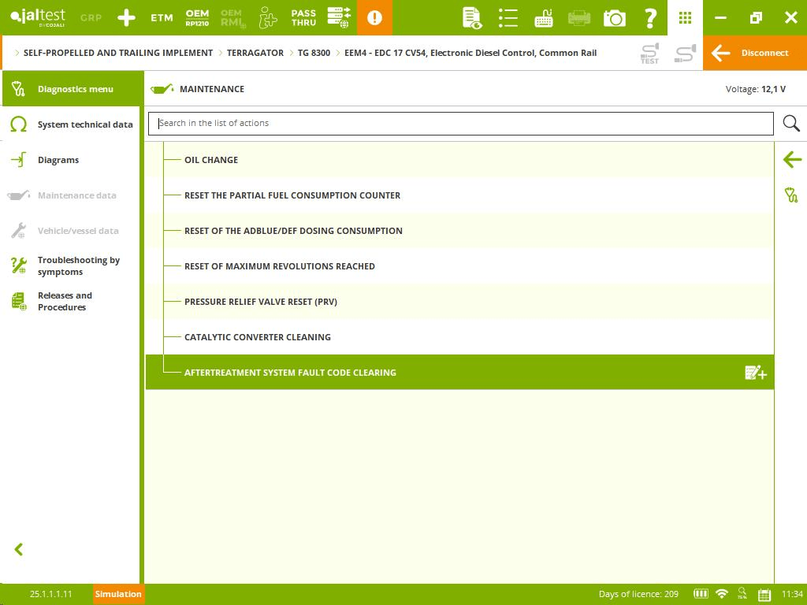This screenshot has width=807, height=605.
Task: Click the stethoscope icon on right panel
Action: pos(791,195)
